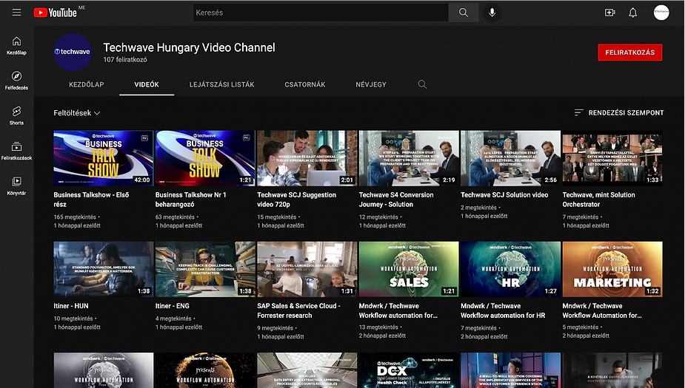Click the YouTube logo
685x388 pixels.
coord(56,13)
